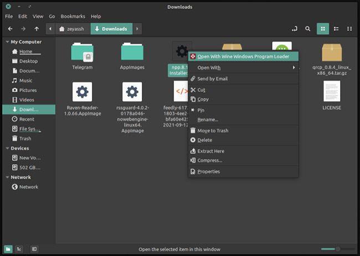Show places in the sidebar

tap(8, 249)
